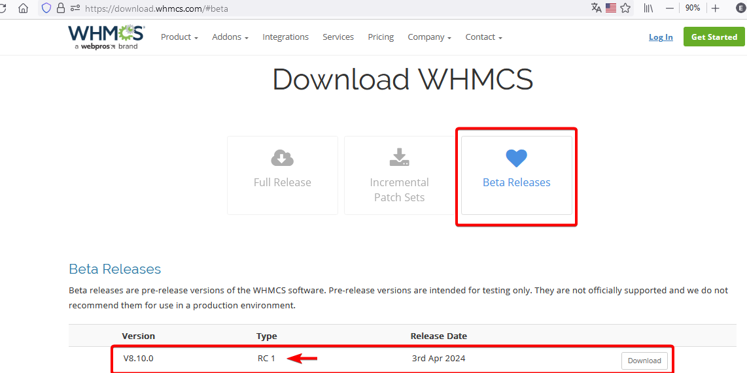The width and height of the screenshot is (747, 373).
Task: Expand the Contact dropdown menu
Action: click(483, 37)
